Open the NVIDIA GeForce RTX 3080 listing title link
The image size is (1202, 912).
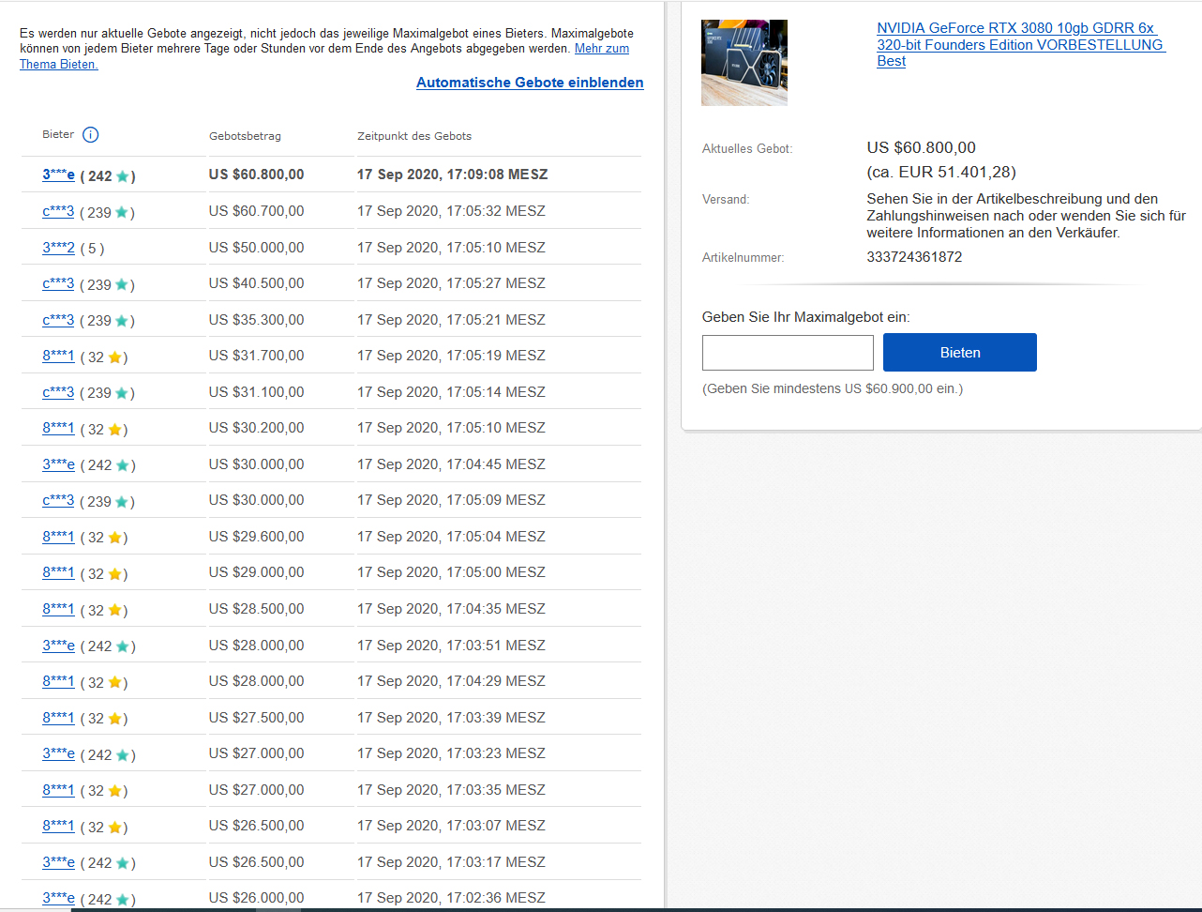(1021, 44)
